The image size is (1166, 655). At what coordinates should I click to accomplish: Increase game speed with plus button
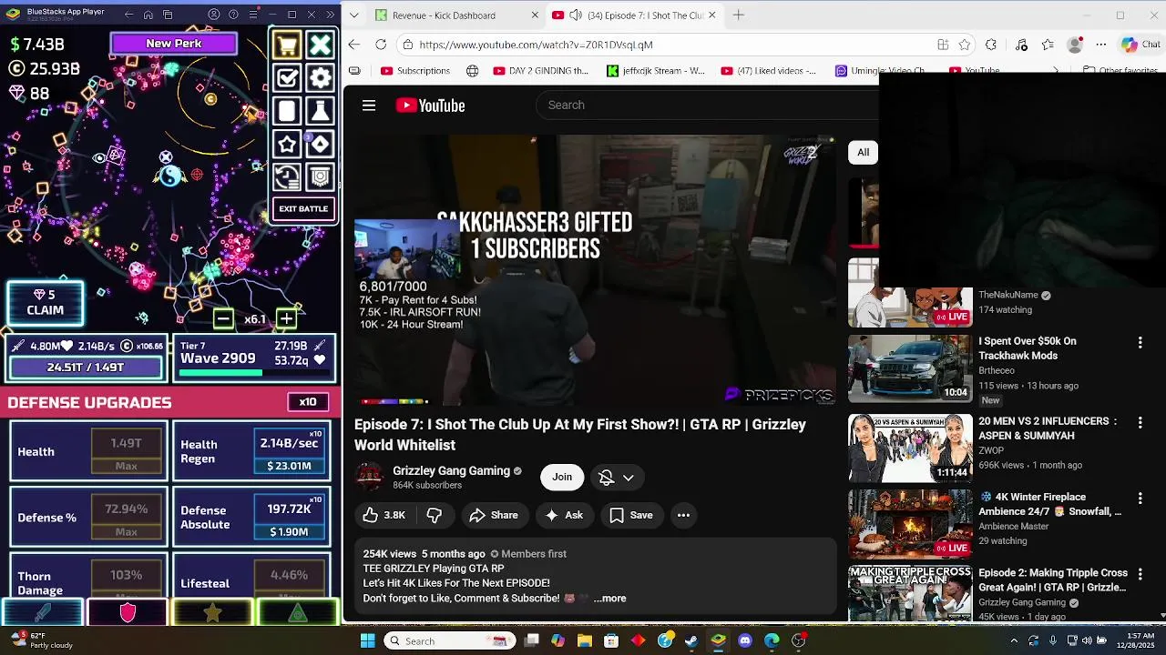tap(286, 318)
